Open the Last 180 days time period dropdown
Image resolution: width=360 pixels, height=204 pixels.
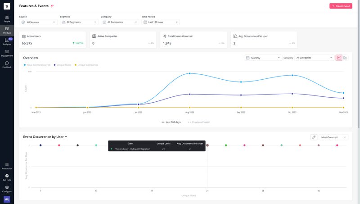click(x=161, y=22)
